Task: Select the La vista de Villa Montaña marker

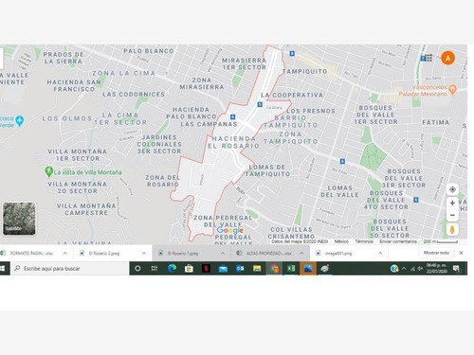Action: point(48,171)
